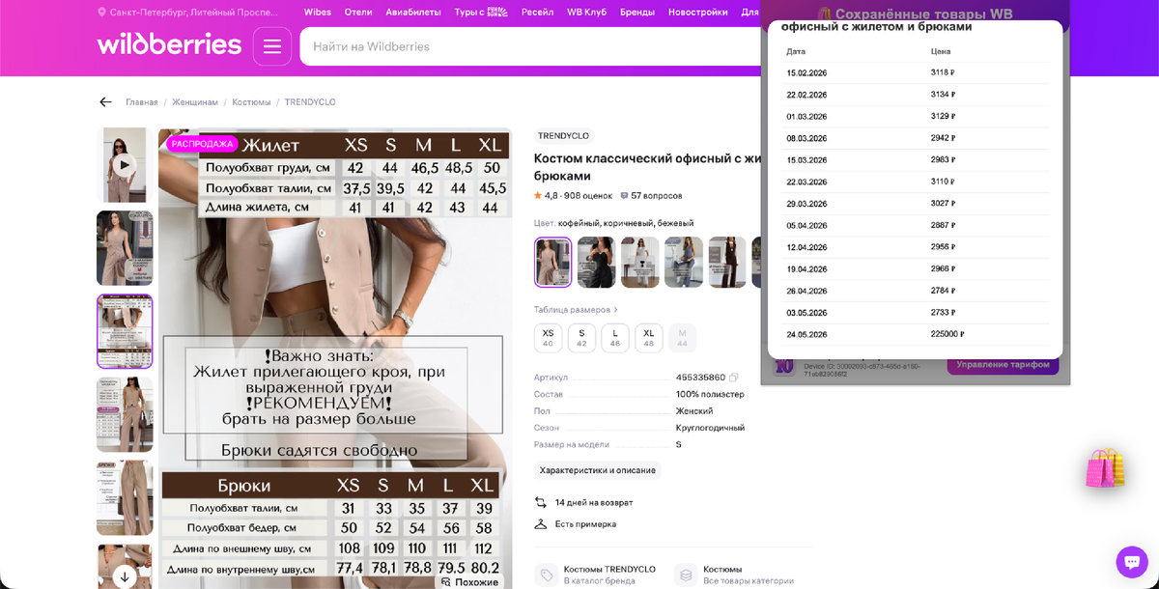Click the questions speech icon
Screen dimensions: 1159x589
tap(624, 195)
